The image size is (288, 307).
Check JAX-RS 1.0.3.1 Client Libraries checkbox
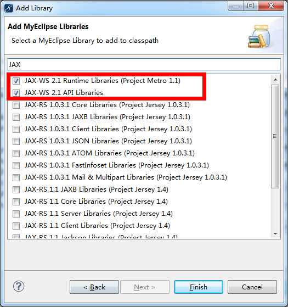[16, 129]
